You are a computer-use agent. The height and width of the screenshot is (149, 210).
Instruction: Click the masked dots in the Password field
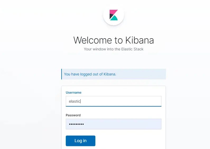coord(76,124)
